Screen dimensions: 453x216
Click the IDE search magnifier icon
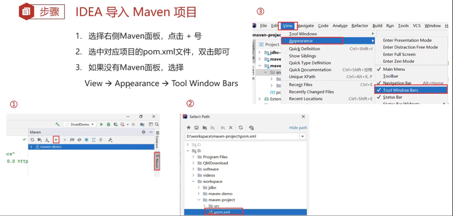tap(157, 125)
